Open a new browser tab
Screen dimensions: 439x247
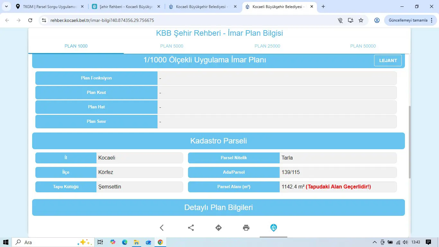(323, 6)
